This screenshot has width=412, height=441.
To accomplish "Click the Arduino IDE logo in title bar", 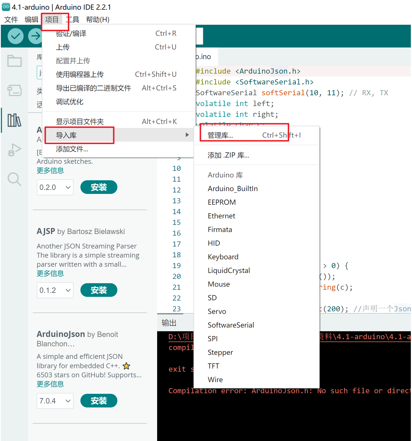I will 6,7.
